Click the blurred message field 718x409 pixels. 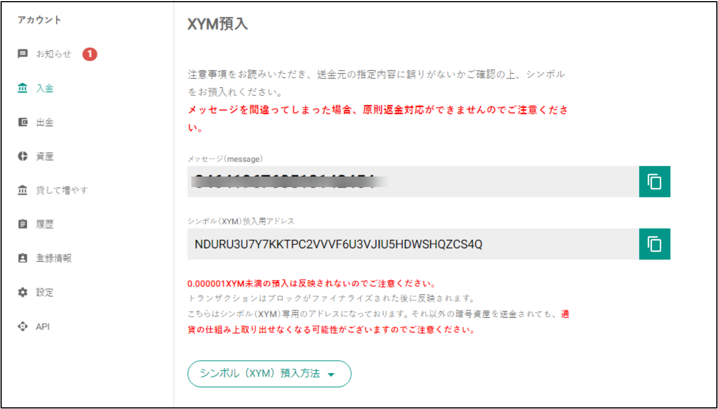click(x=413, y=182)
